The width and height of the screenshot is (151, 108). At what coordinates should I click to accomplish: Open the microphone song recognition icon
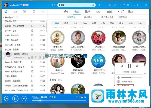tap(99, 5)
